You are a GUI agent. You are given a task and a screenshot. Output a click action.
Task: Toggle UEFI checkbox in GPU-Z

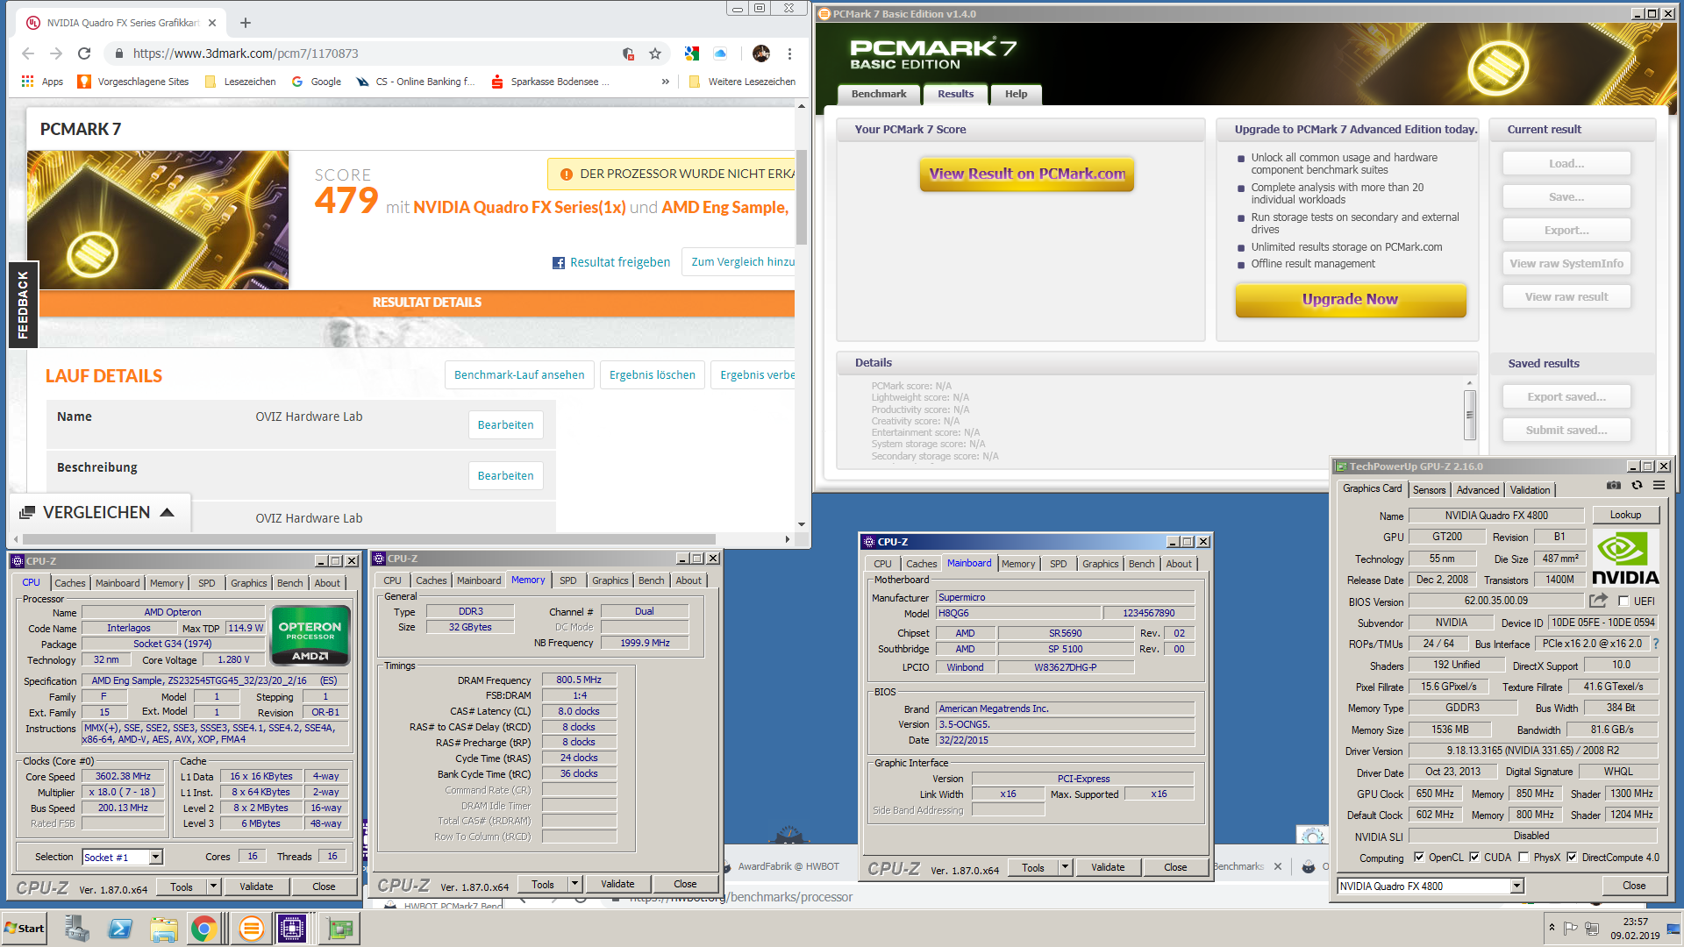pyautogui.click(x=1623, y=602)
